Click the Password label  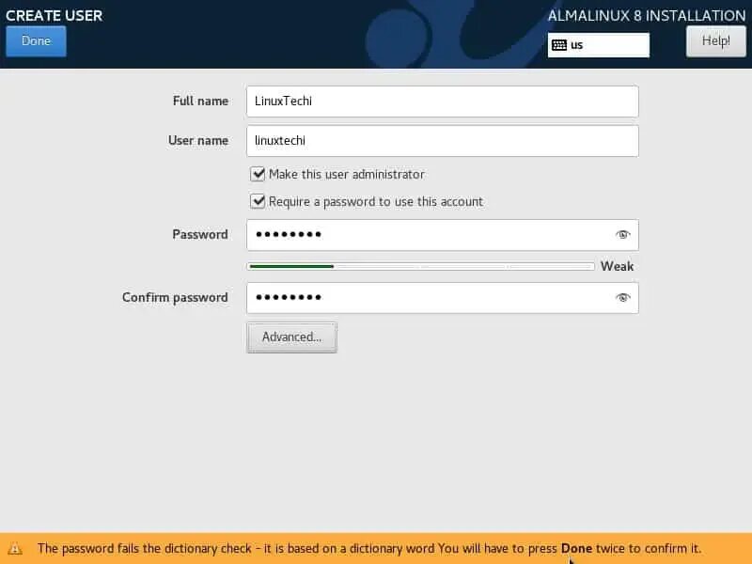coord(200,234)
